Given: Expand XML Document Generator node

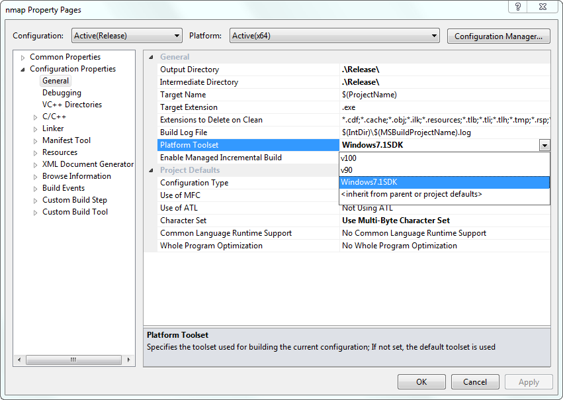Looking at the screenshot, I should (35, 165).
